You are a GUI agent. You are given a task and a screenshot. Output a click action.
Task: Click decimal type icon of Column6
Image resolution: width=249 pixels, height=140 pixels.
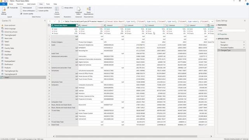(x=167, y=25)
